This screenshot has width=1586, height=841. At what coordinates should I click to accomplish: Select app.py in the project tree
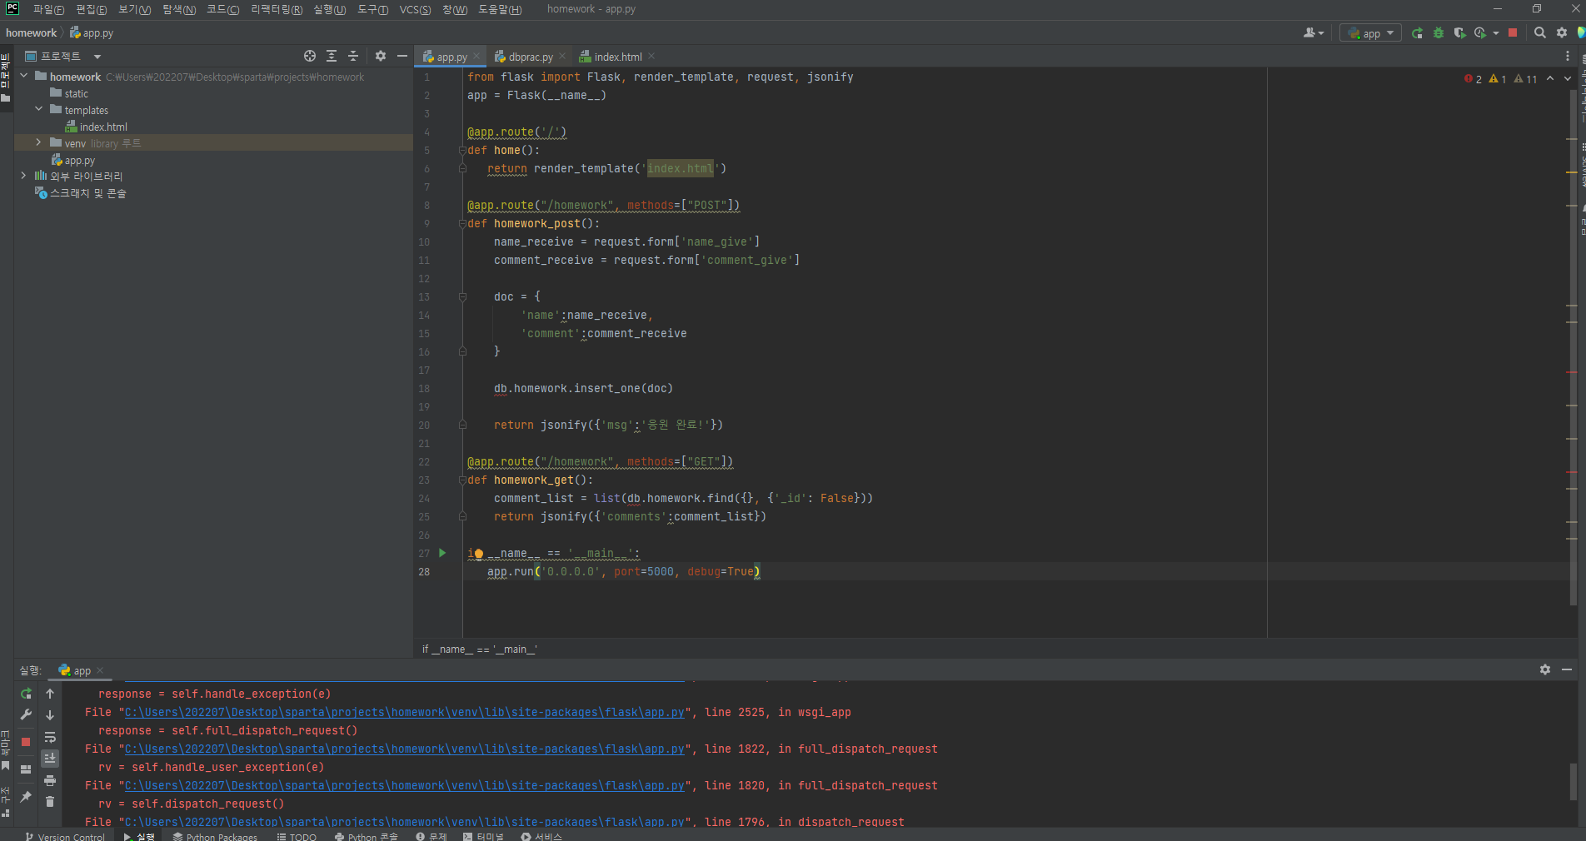(x=80, y=160)
